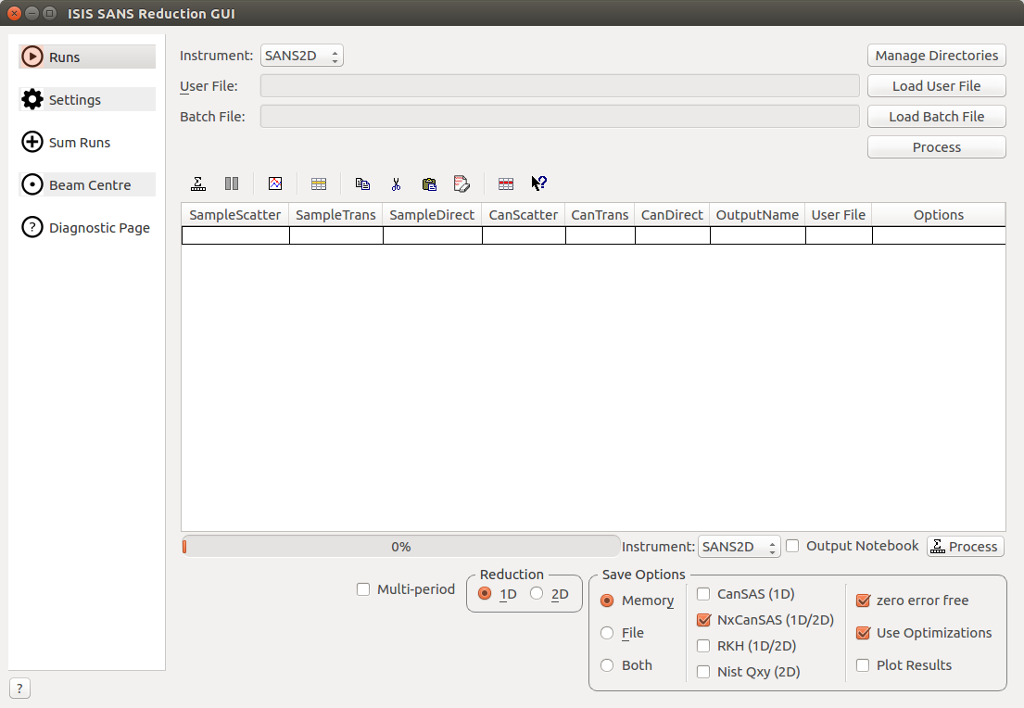Click the yellow insert row table icon
1024x708 pixels.
pyautogui.click(x=319, y=183)
